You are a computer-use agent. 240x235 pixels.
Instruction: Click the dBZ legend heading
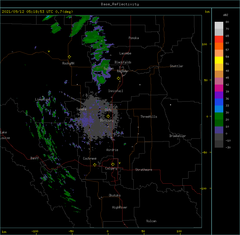[x=226, y=15]
